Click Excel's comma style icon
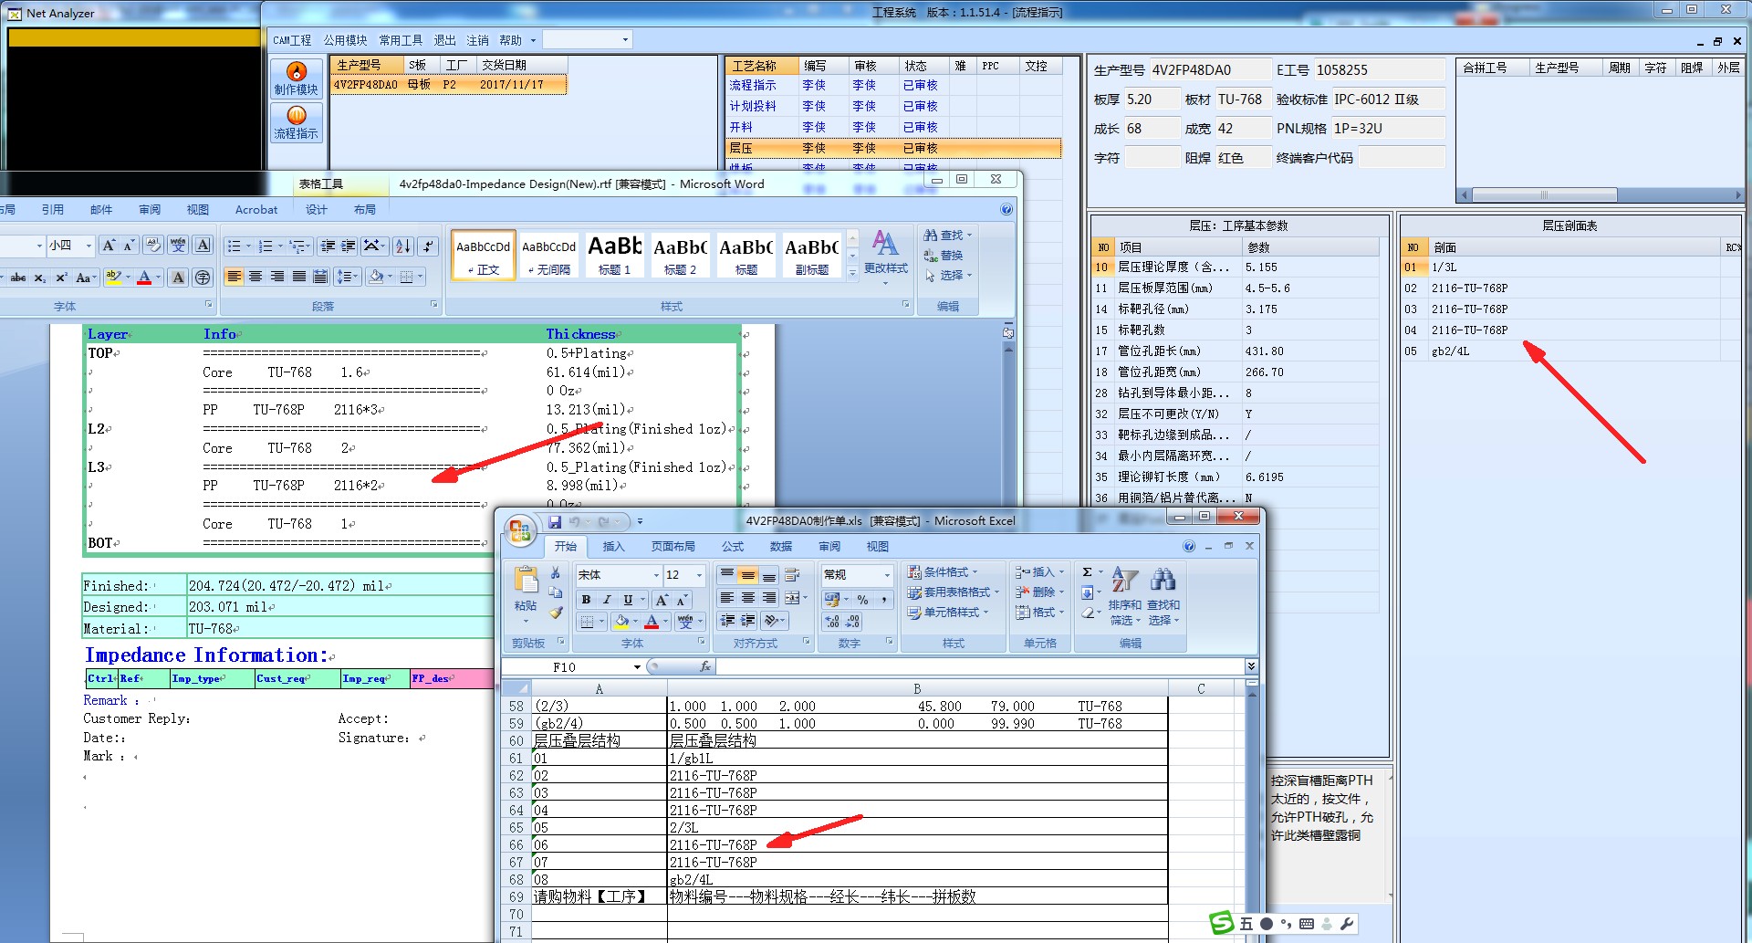1752x943 pixels. (x=884, y=600)
